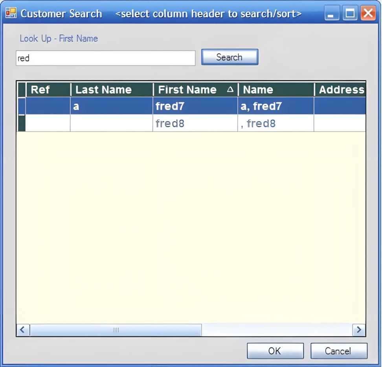Click the Search button
This screenshot has width=382, height=367.
(230, 57)
